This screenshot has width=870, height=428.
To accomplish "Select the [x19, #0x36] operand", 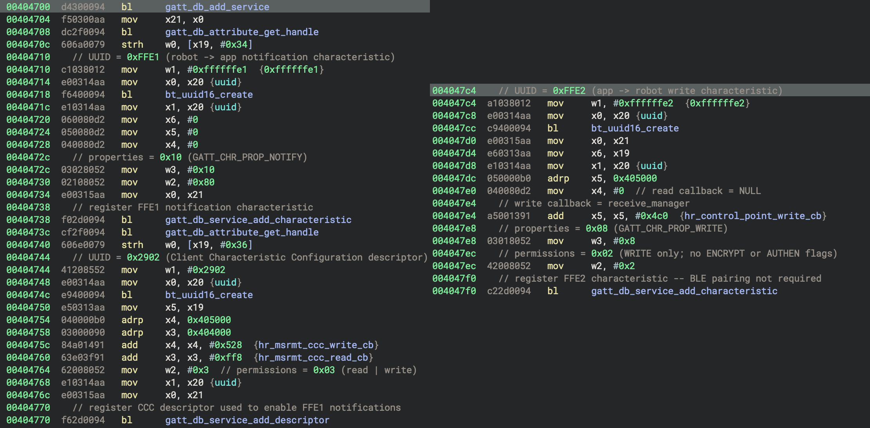I will [220, 245].
